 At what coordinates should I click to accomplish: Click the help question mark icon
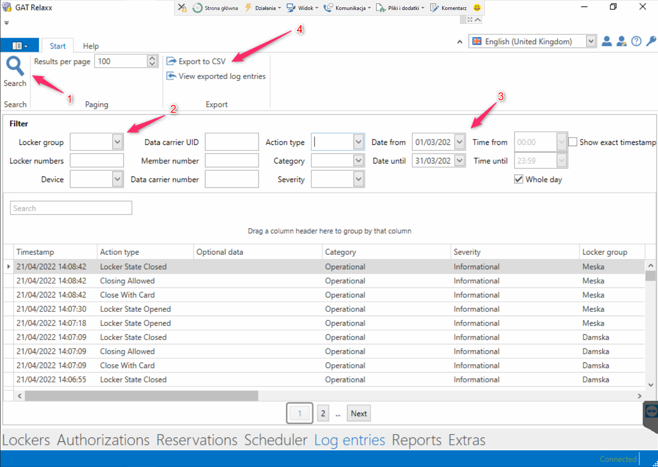[x=636, y=42]
